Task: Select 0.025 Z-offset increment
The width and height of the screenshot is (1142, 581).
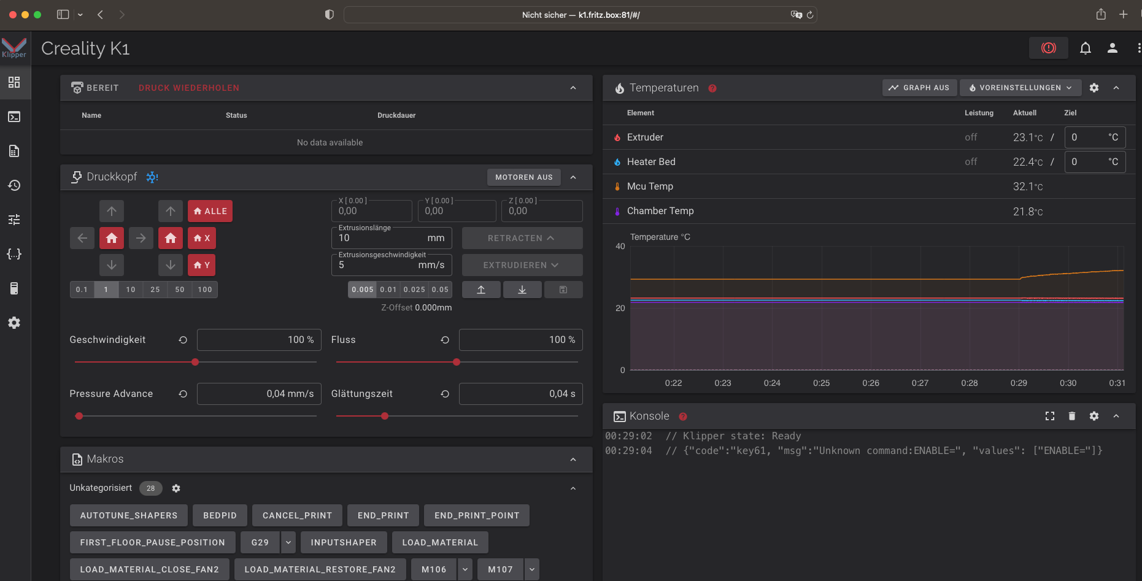Action: pos(414,290)
